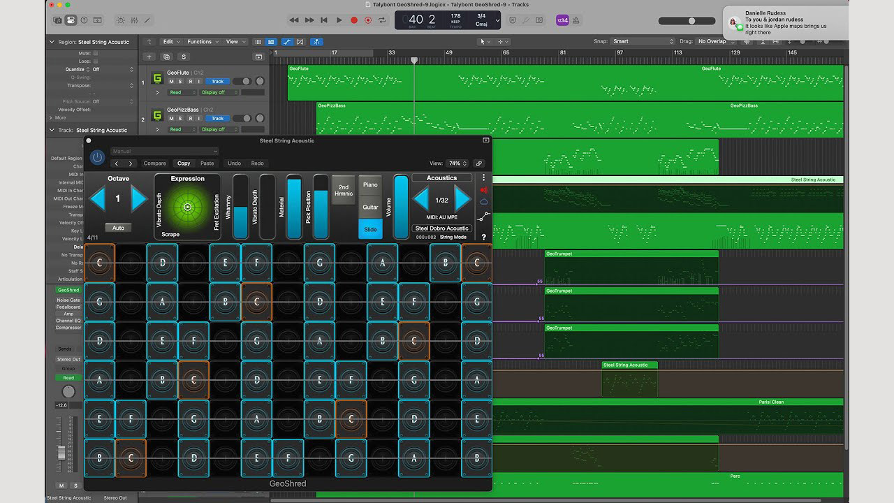Click the Record button in transport
894x503 pixels.
354,20
